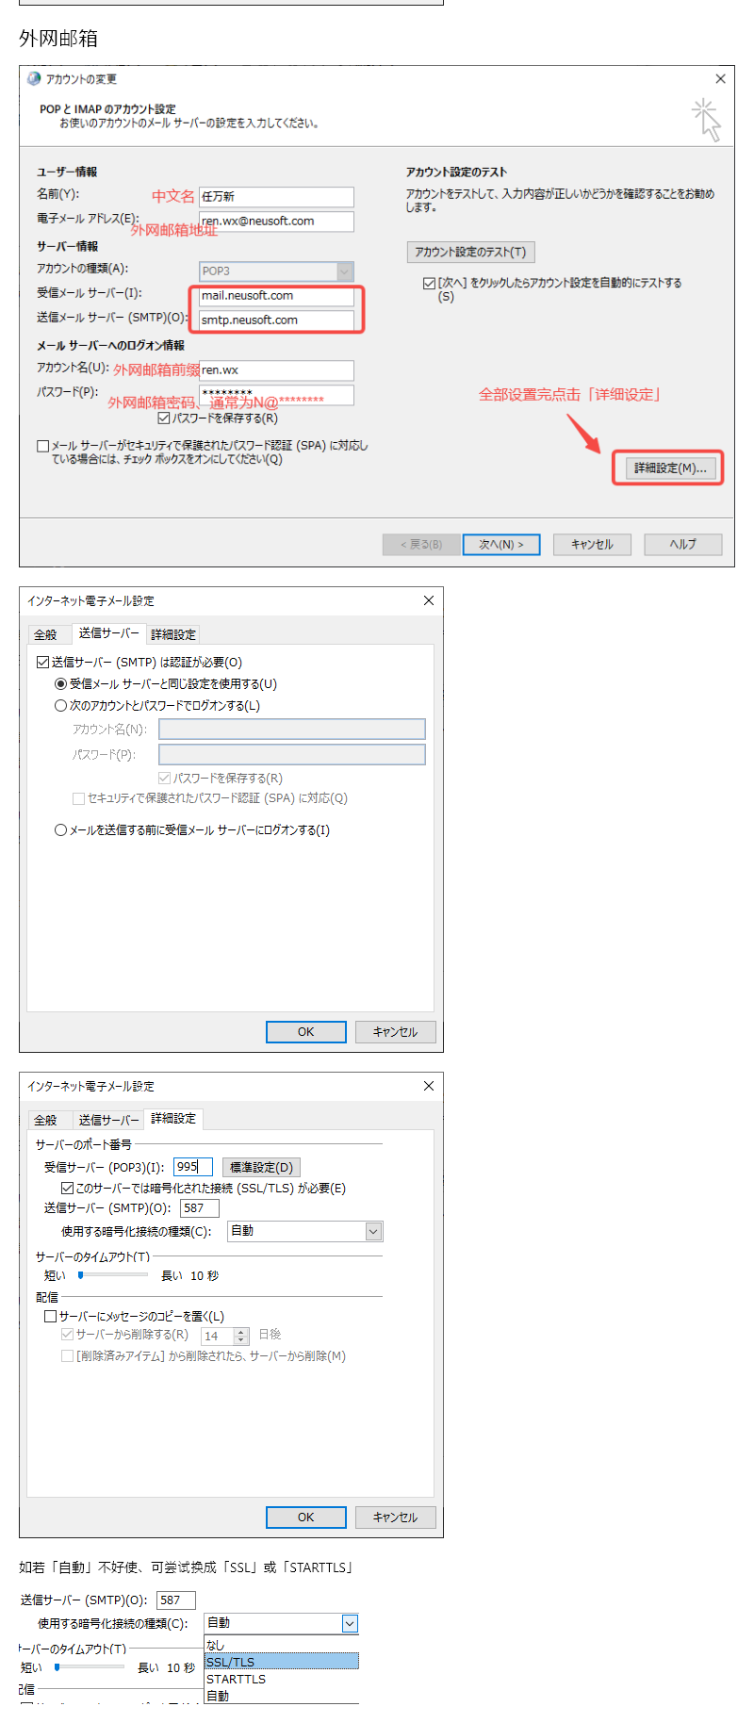Click the stepper arrows beside the 14 days field
This screenshot has height=1723, width=754.
(x=241, y=1337)
